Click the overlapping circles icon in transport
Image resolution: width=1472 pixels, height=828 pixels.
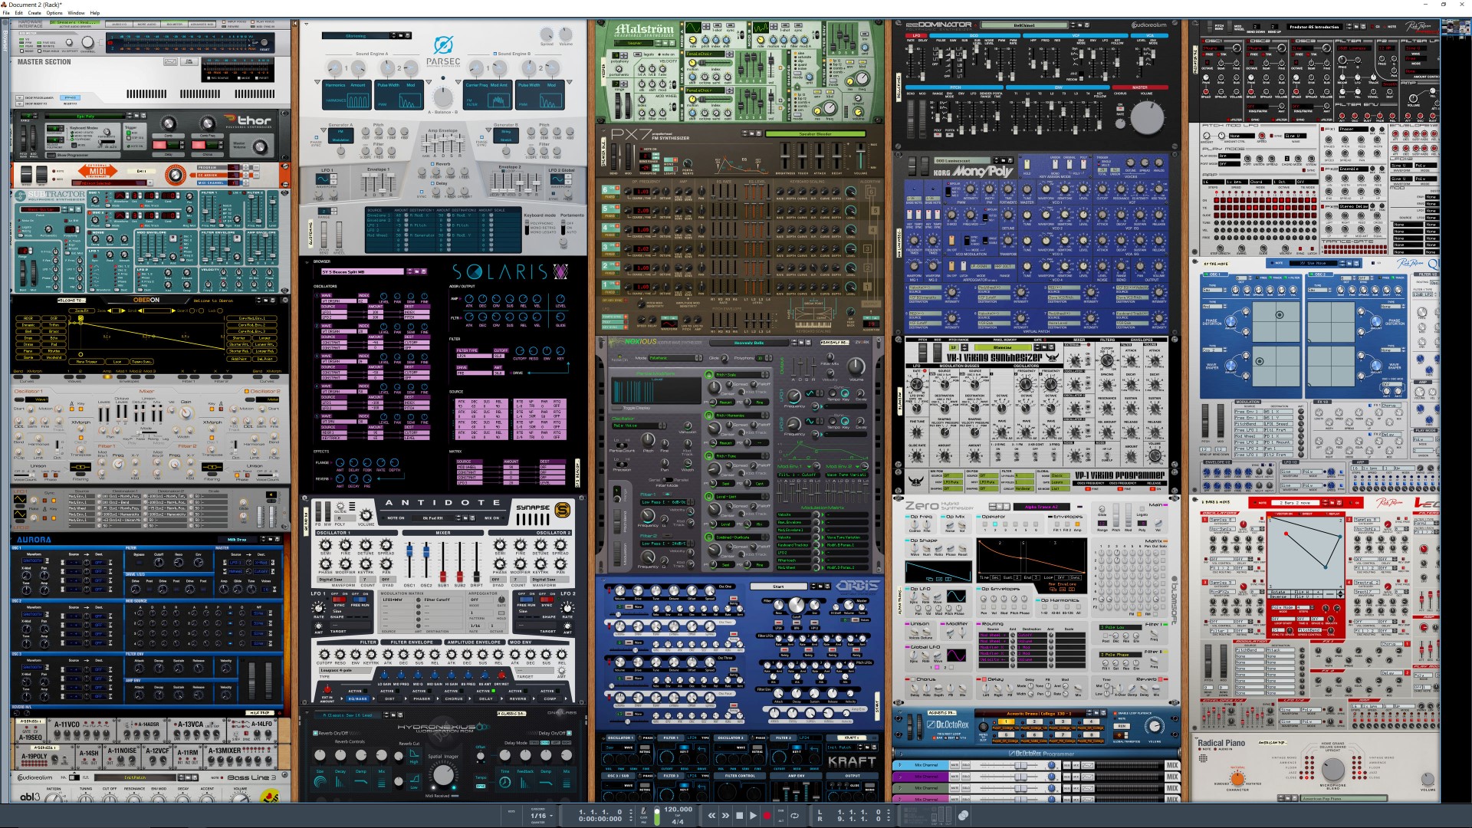(x=963, y=815)
